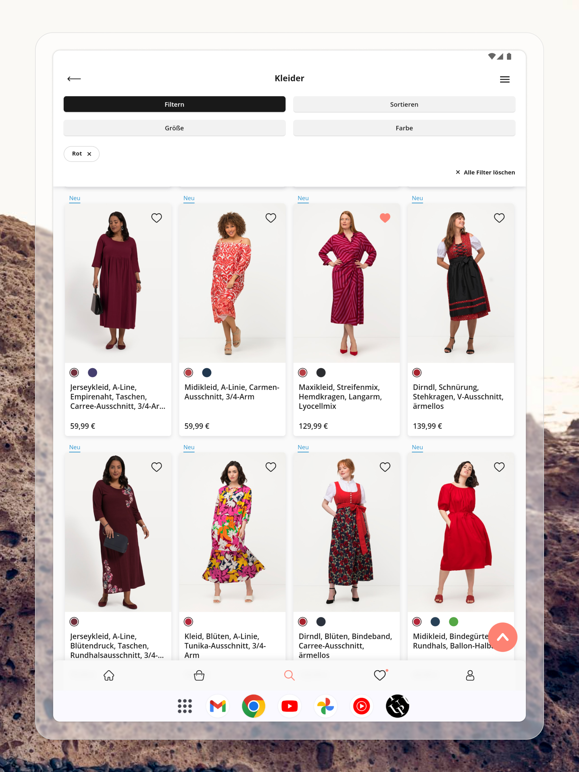Open the hamburger menu at top right
This screenshot has height=772, width=579.
(x=504, y=80)
